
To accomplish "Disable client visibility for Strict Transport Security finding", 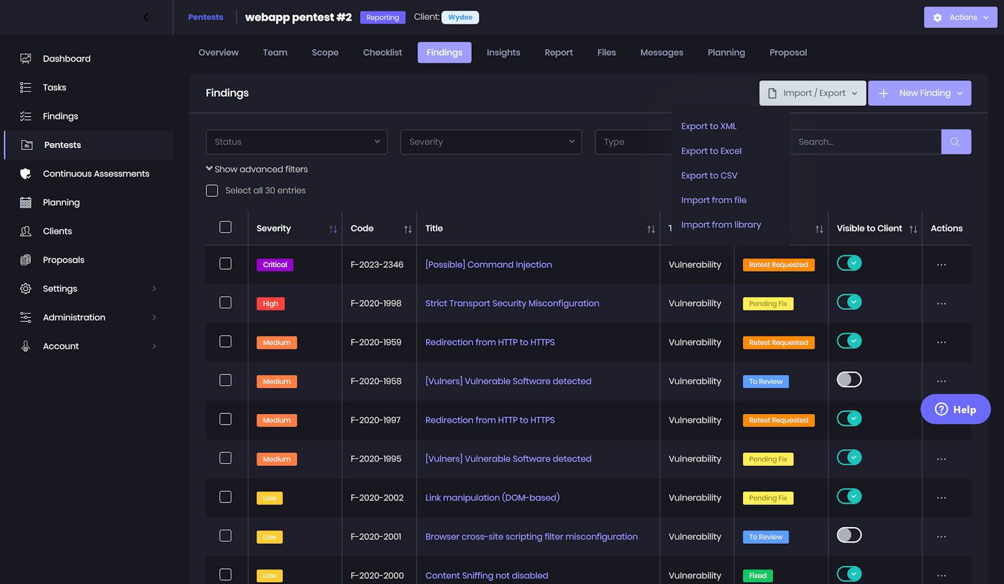I will (849, 302).
